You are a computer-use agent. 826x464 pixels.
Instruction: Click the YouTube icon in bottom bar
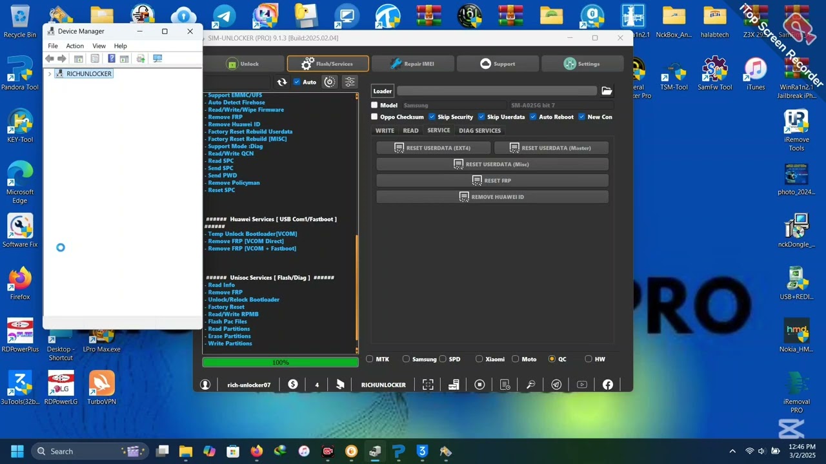582,385
